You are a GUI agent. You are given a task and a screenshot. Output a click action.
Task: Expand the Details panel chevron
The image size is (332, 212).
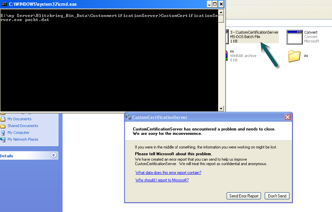[54, 155]
